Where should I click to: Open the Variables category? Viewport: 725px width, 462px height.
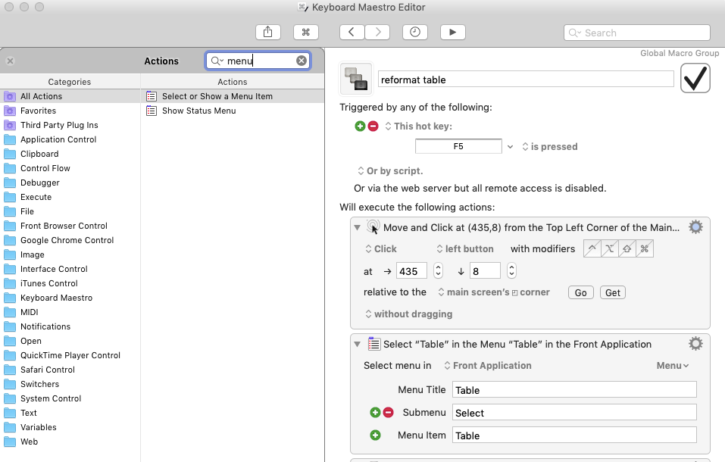coord(70,427)
